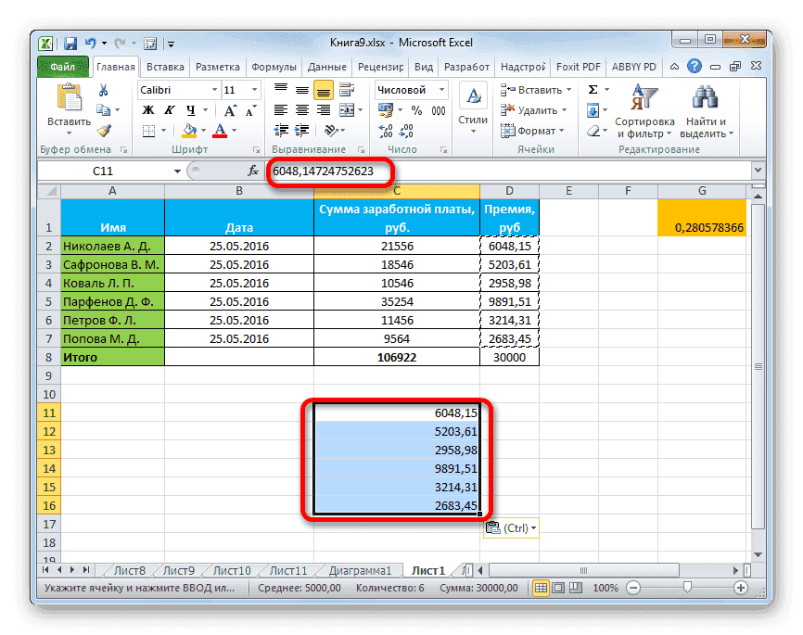803x635 pixels.
Task: Open the font size dropdown
Action: coord(253,90)
